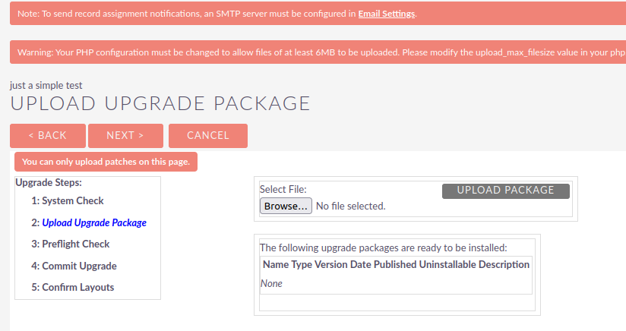Click the Type column header
Screen dimensions: 626x331
(302, 265)
